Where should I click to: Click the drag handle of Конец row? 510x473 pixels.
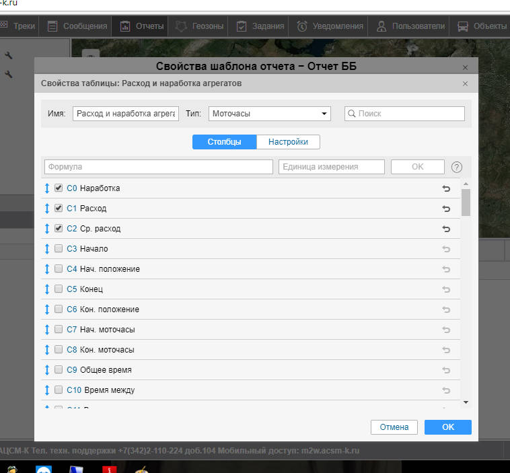coord(47,289)
